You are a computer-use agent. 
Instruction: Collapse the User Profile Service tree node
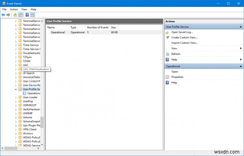click(16, 89)
